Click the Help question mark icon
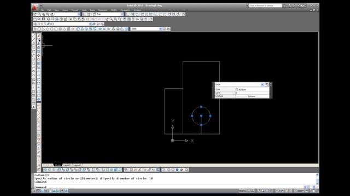 [x=151, y=19]
